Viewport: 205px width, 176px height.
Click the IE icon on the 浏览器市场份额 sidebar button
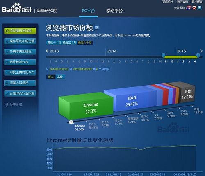7,31
